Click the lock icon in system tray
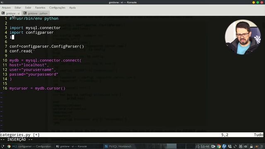 coord(251,146)
